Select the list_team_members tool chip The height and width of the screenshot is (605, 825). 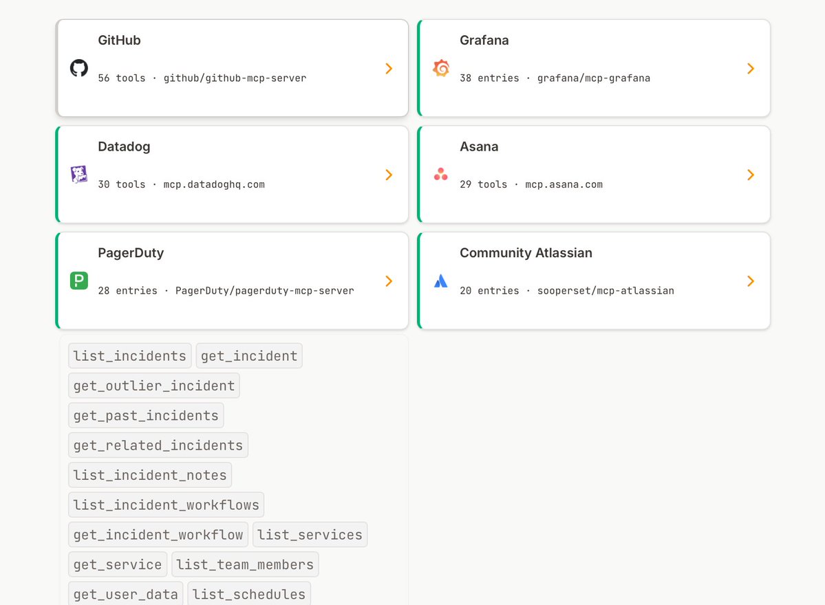(245, 564)
